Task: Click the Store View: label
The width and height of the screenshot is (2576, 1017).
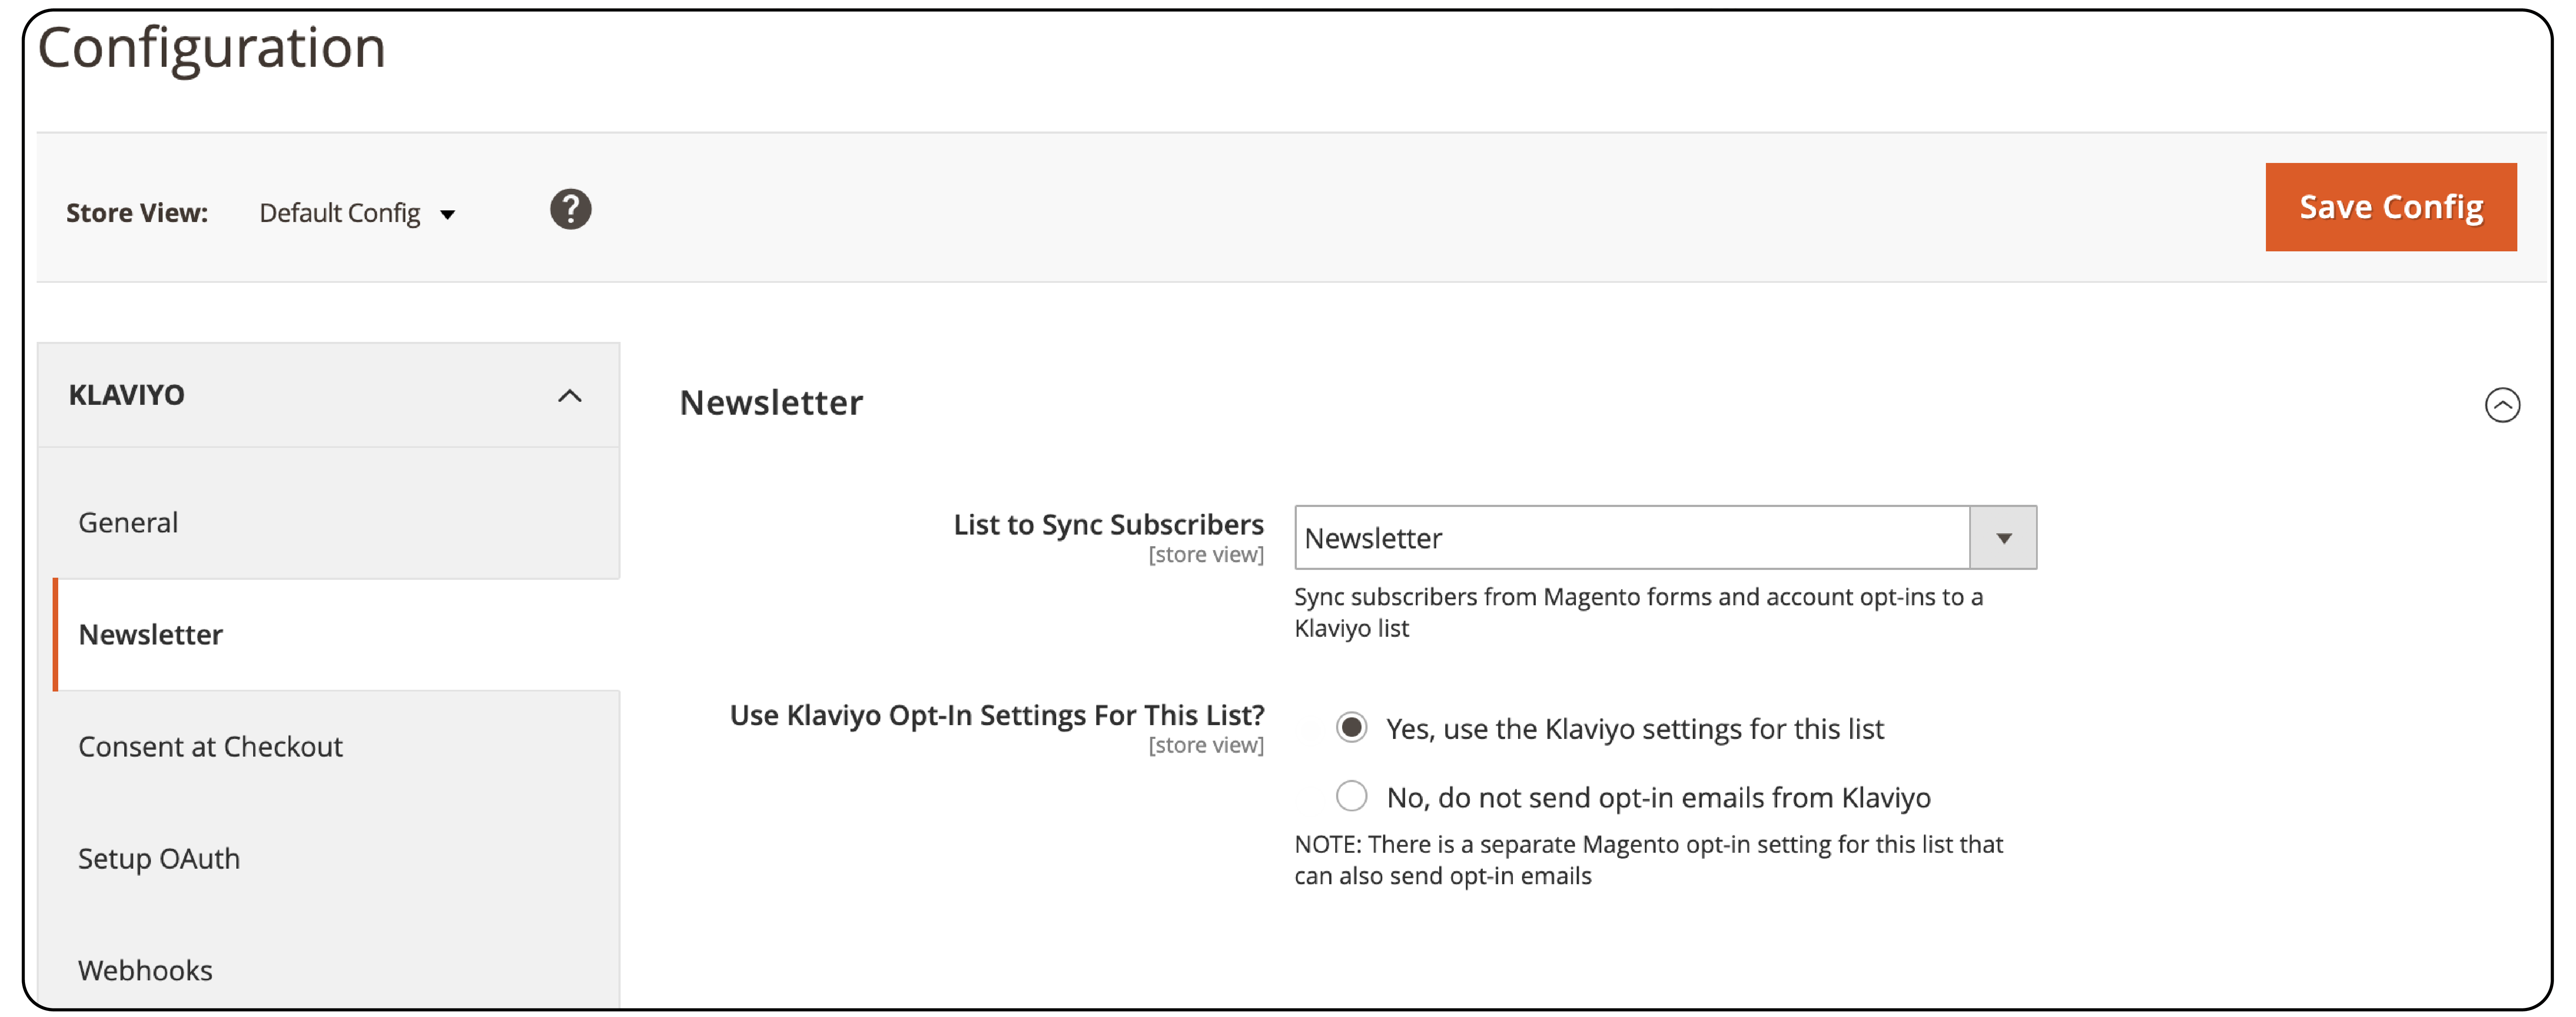Action: (x=137, y=213)
